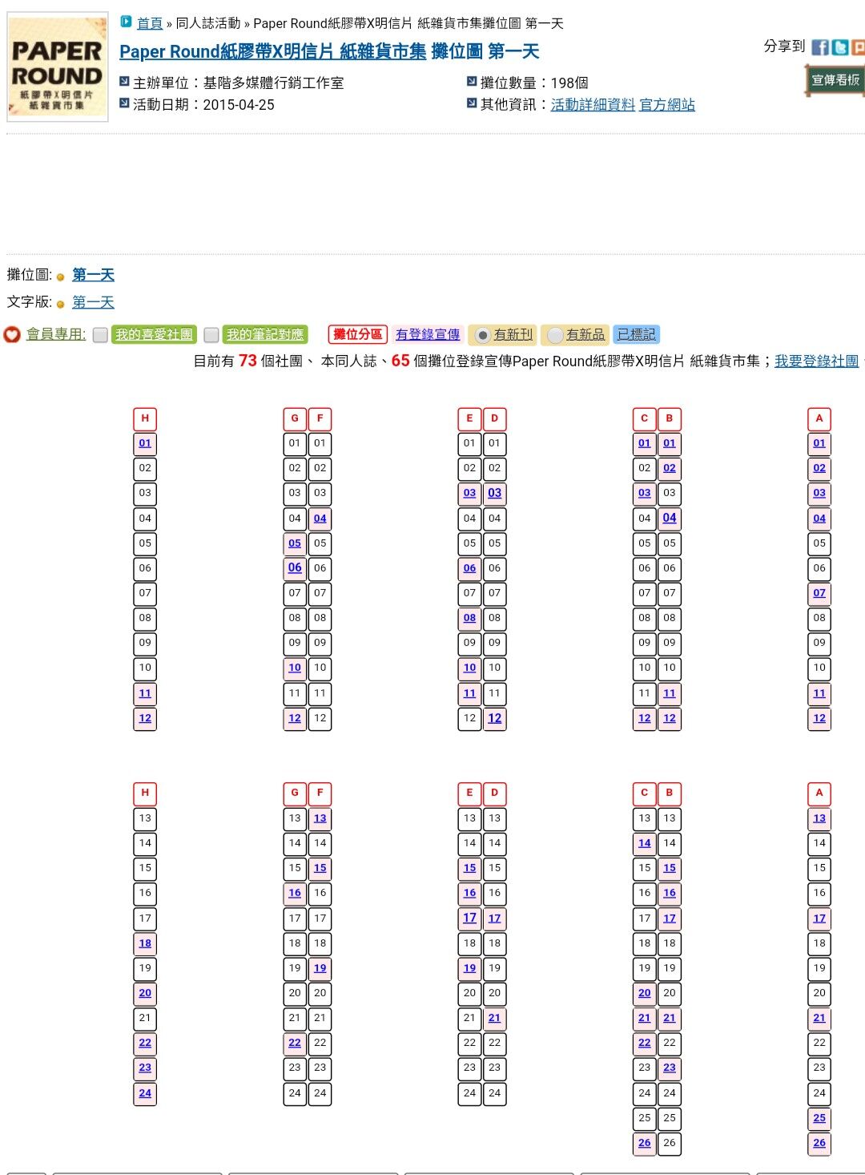Viewport: 865px width, 1175px height.
Task: Open booth F13
Action: coord(320,818)
